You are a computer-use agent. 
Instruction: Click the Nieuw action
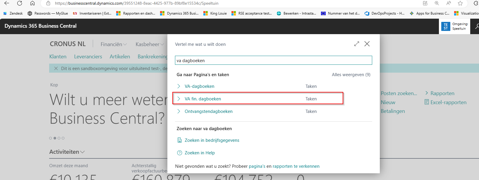(x=388, y=102)
